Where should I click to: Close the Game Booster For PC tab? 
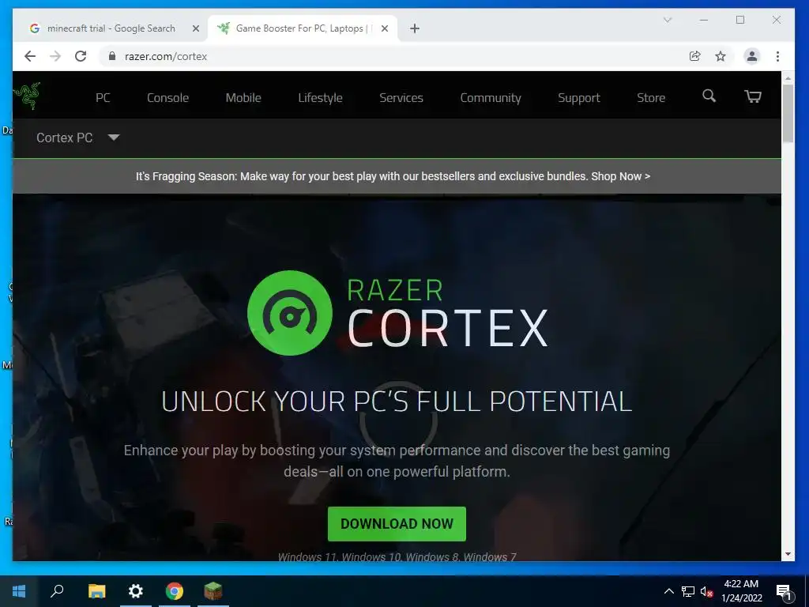(385, 28)
